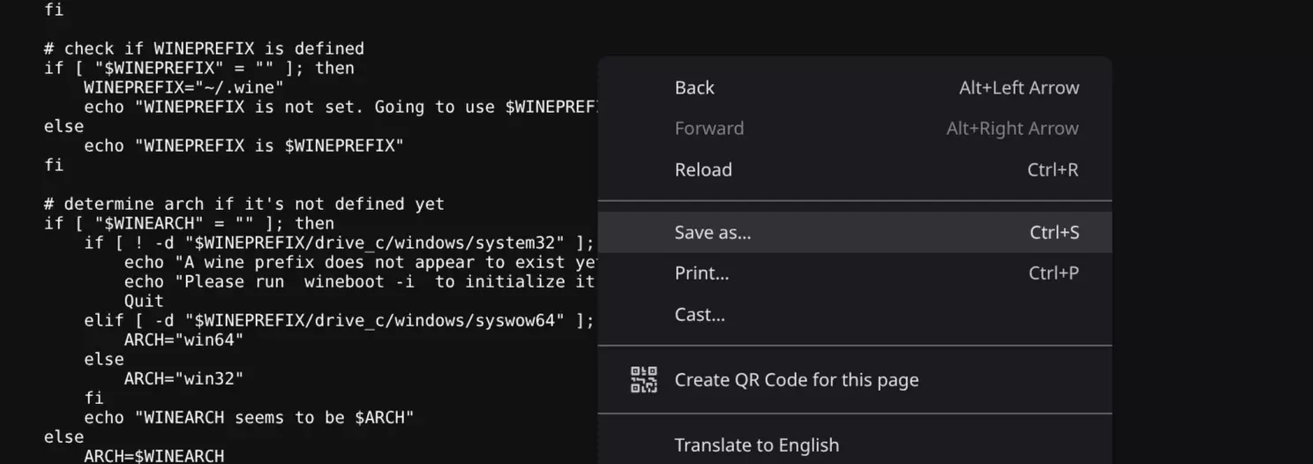1313x464 pixels.
Task: Click the Quit line in the script
Action: tap(144, 301)
